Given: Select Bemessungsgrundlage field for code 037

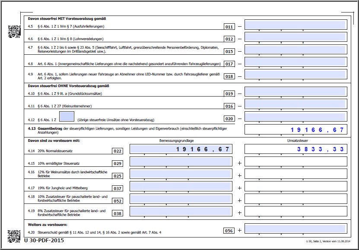Looking at the screenshot, I should [x=181, y=187].
